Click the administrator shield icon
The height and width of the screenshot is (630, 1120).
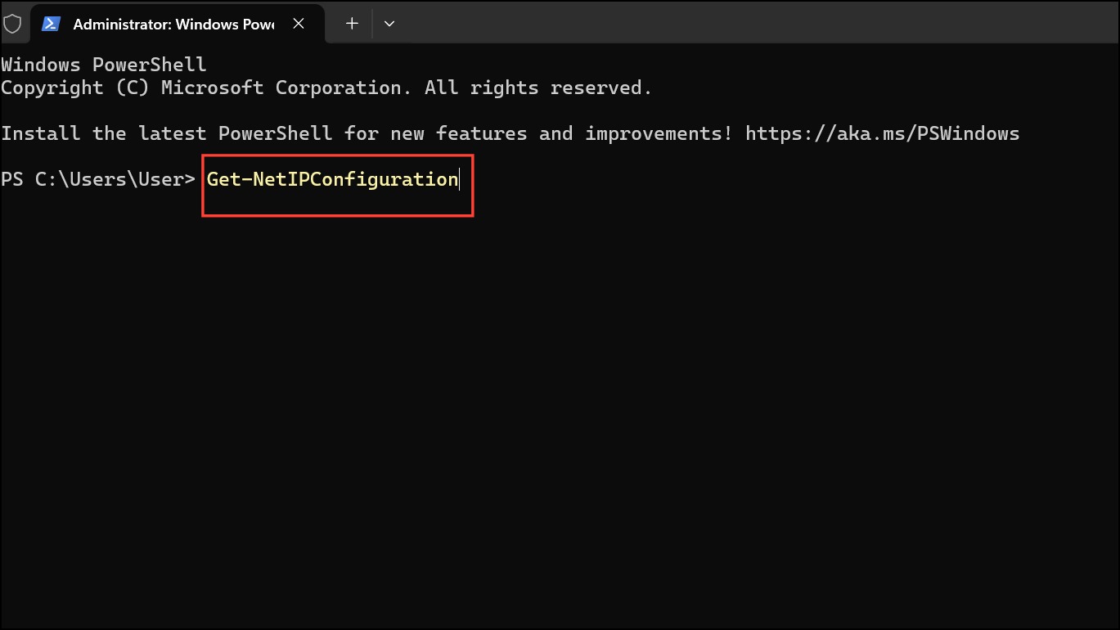[12, 24]
